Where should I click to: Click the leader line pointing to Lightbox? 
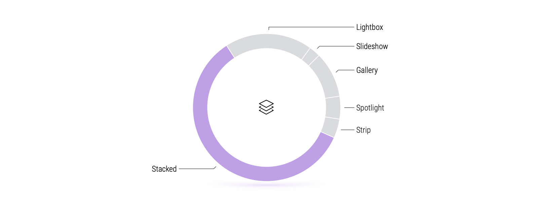(x=311, y=27)
